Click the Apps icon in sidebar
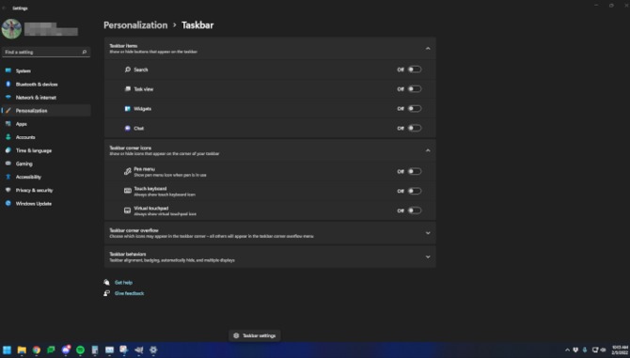This screenshot has width=630, height=358. click(8, 124)
